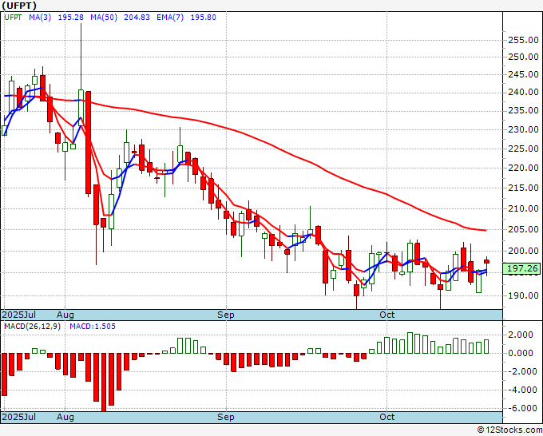The image size is (543, 436).
Task: Click the 255.00 price axis label
Action: point(523,40)
